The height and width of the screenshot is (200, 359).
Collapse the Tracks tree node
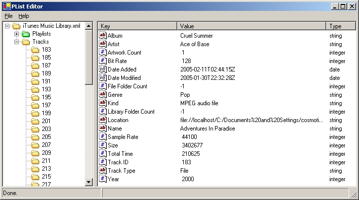[x=16, y=42]
